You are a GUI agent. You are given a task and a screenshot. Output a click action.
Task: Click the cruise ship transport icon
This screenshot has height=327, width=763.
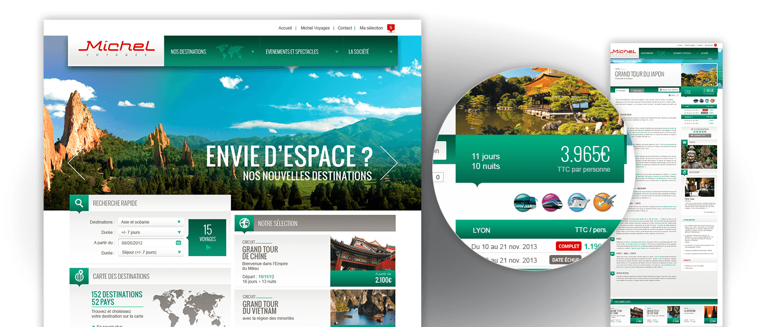pos(578,202)
